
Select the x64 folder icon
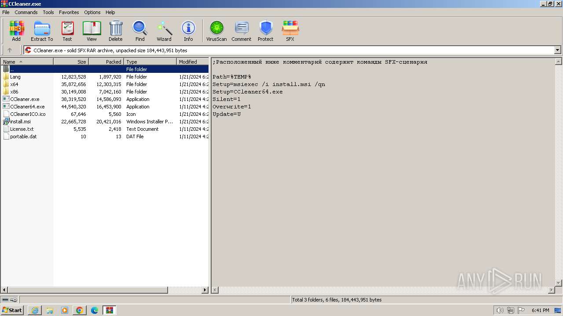(6, 84)
